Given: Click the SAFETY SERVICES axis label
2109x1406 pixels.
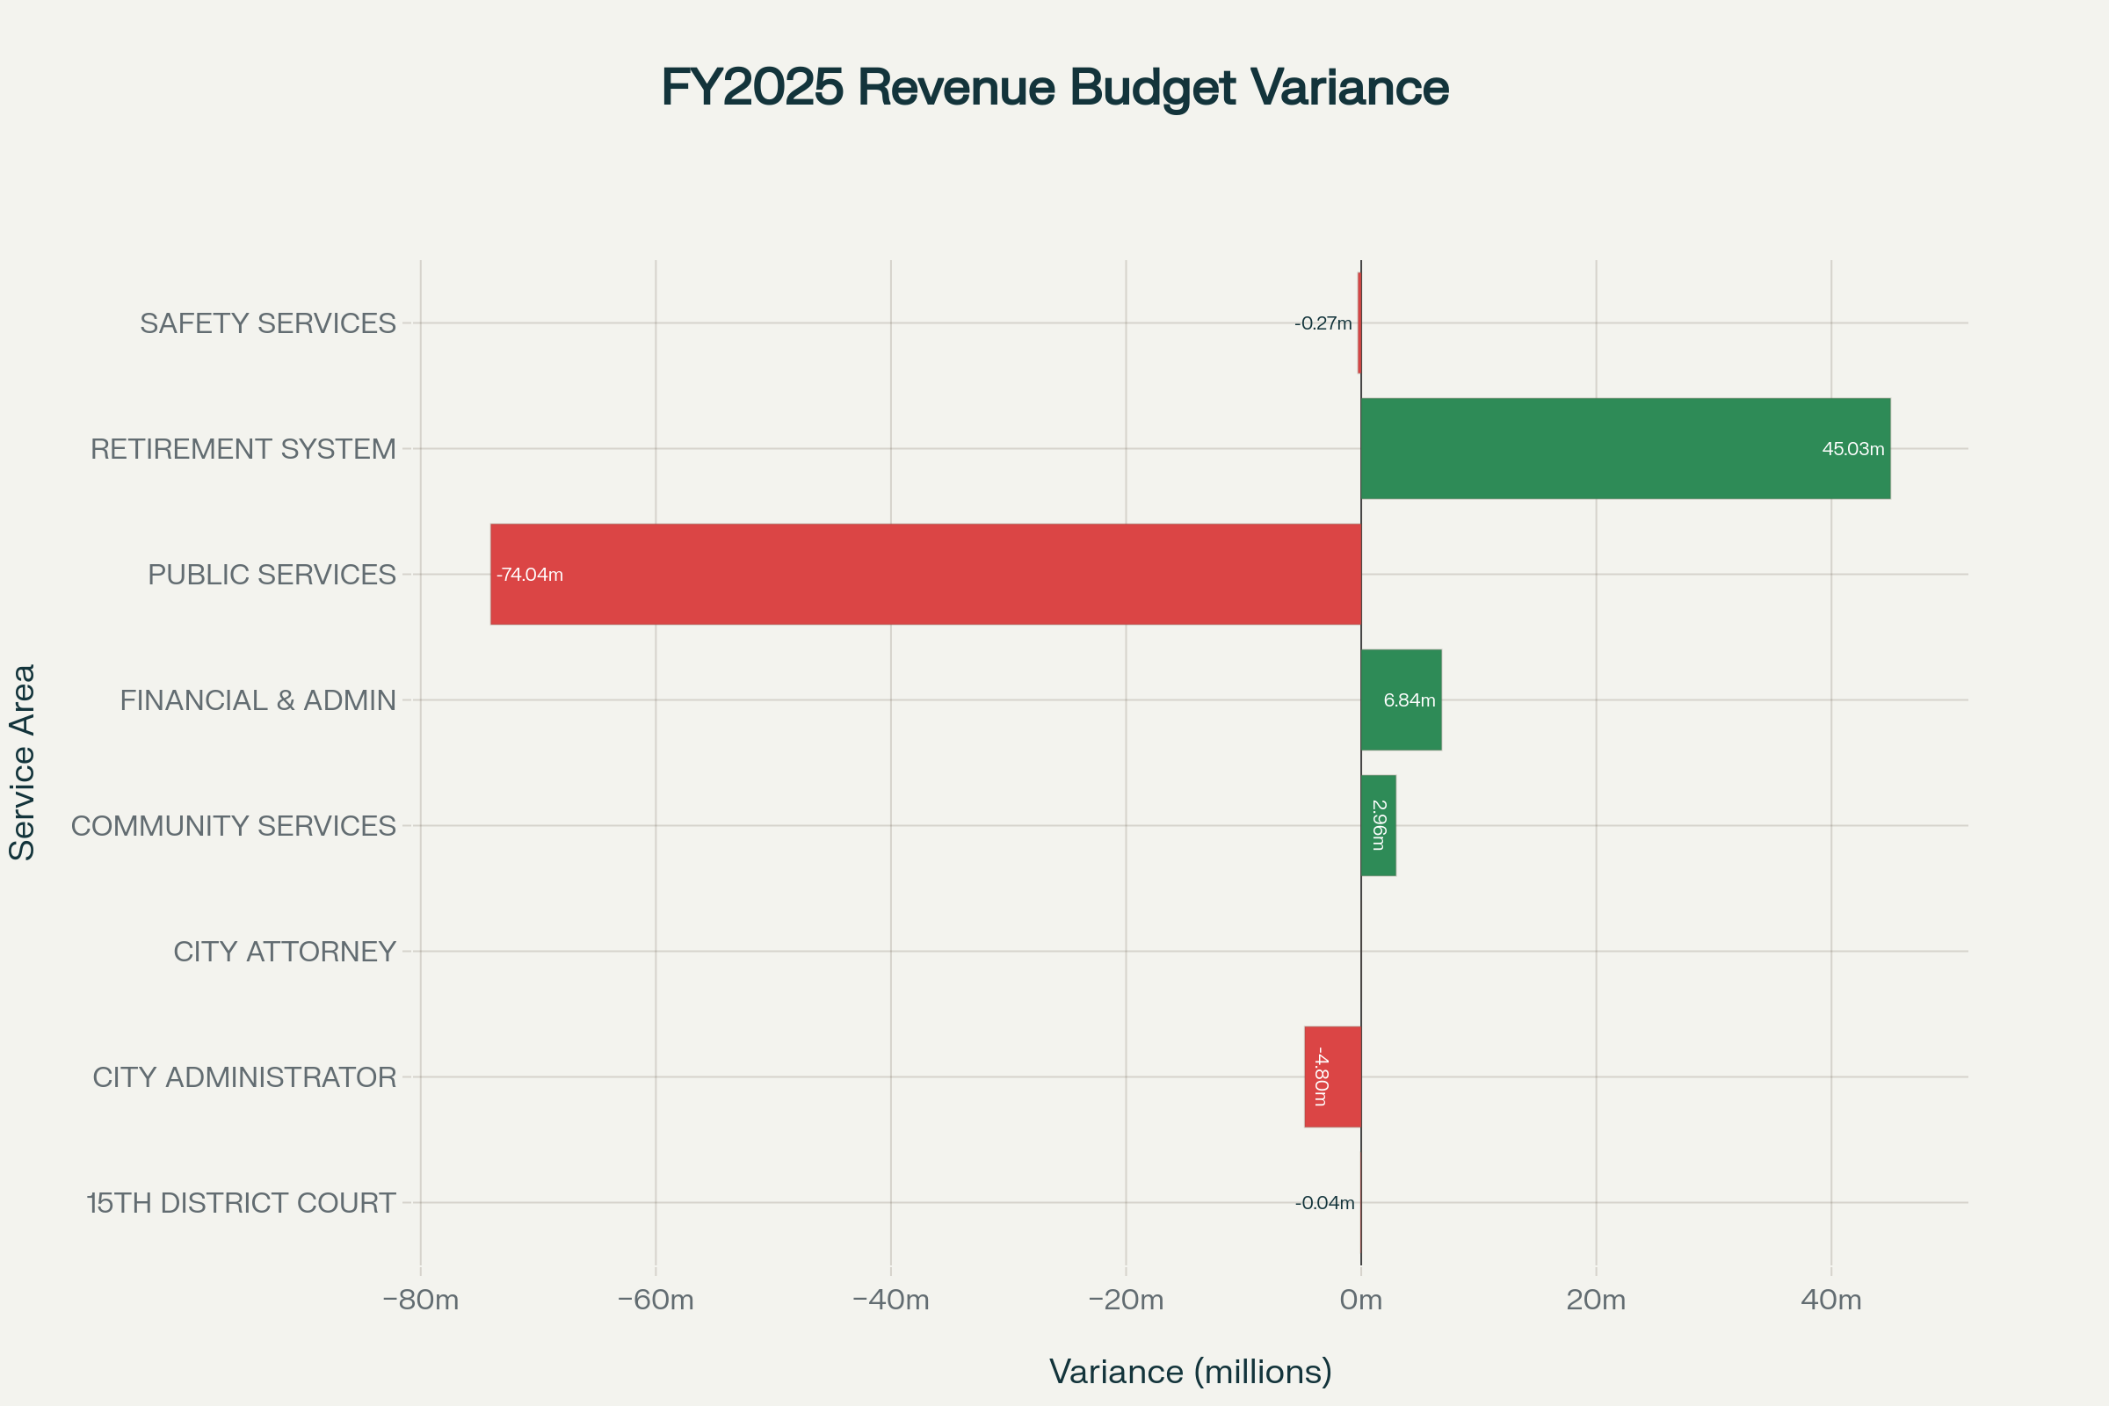Looking at the screenshot, I should tap(267, 323).
